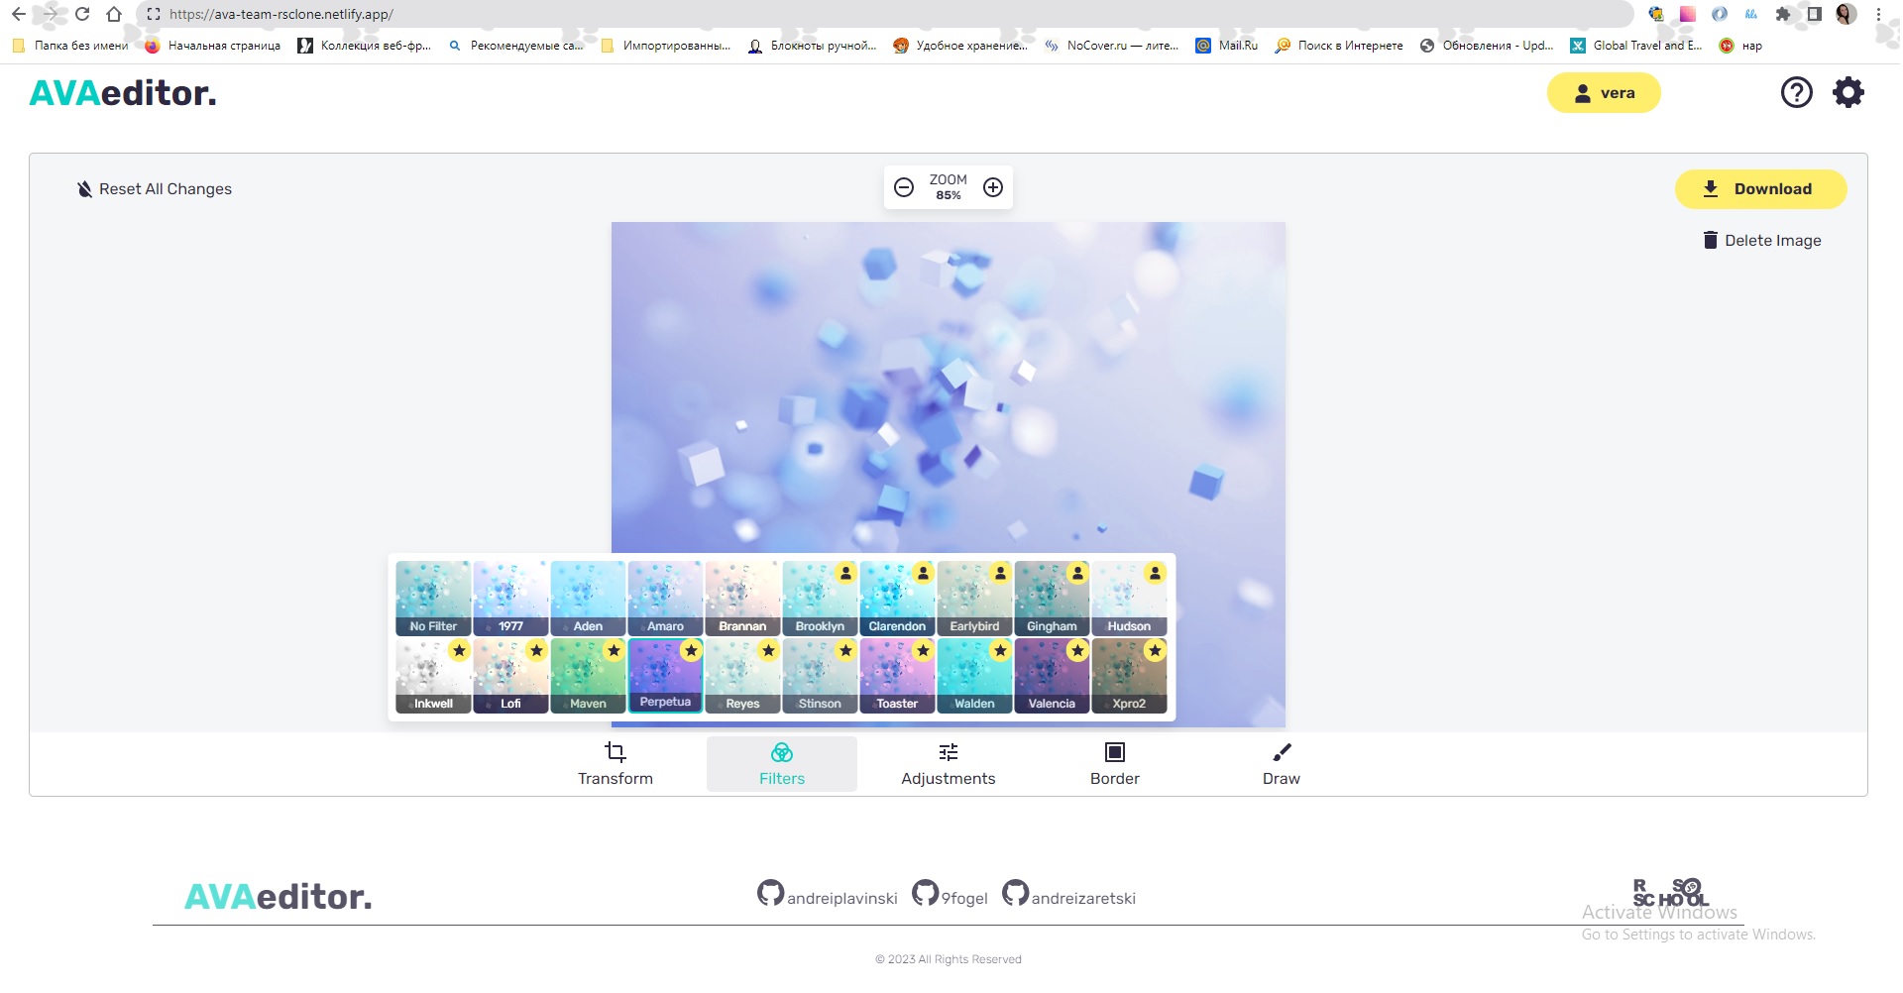Apply the Clarendon filter
This screenshot has height=993, width=1903.
897,599
